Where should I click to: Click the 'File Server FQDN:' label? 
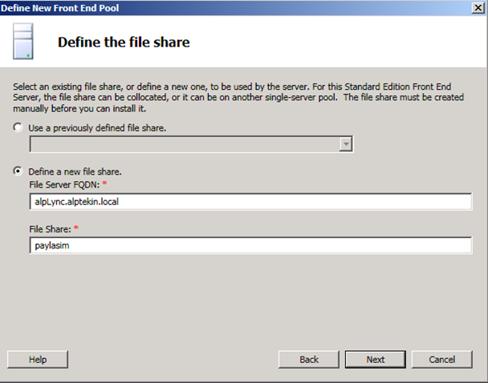[x=64, y=185]
